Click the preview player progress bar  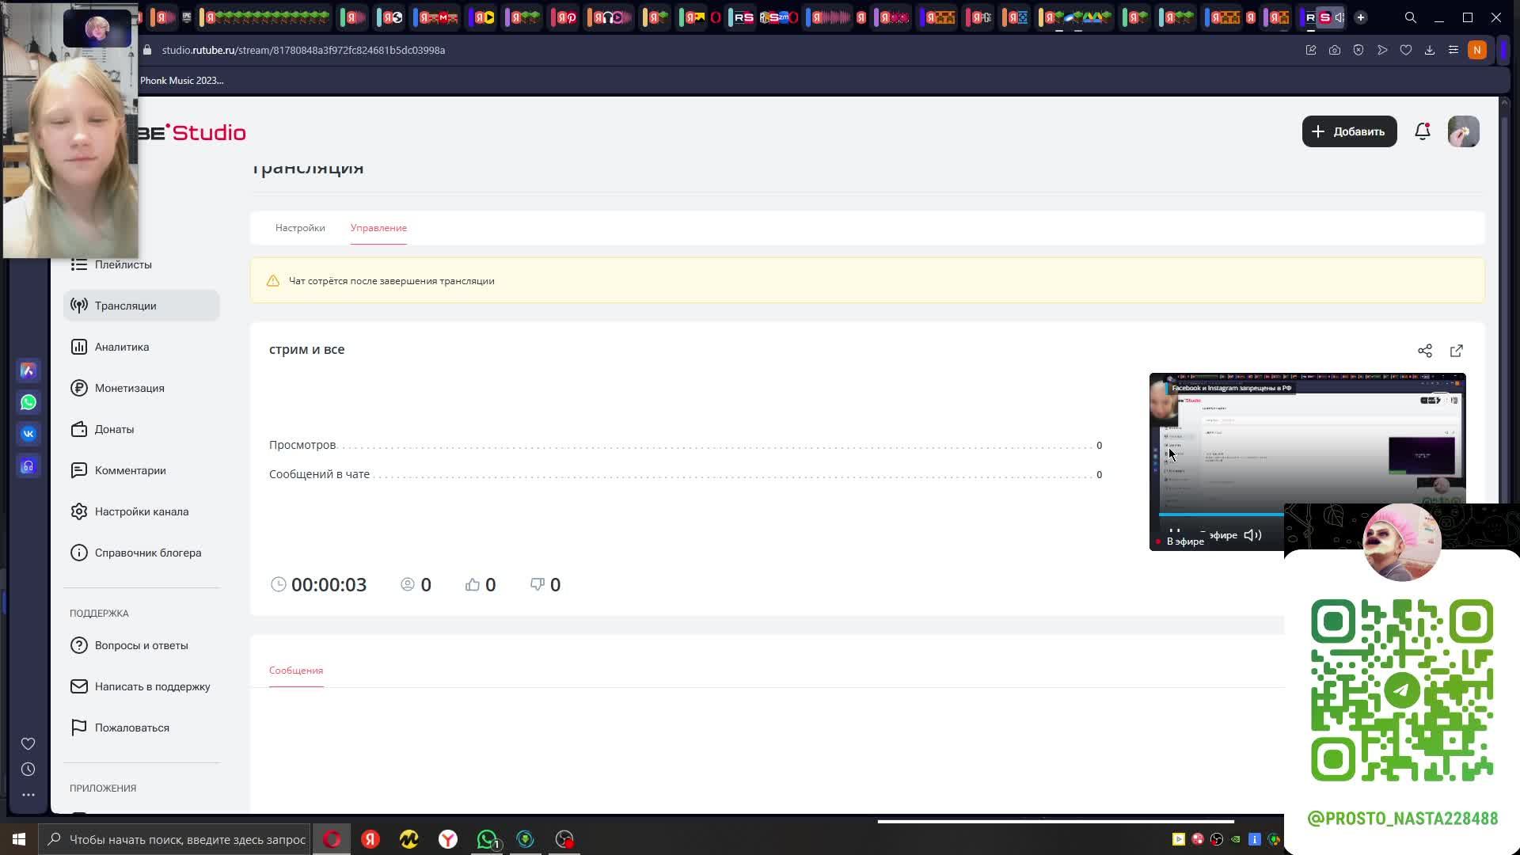pos(1222,515)
